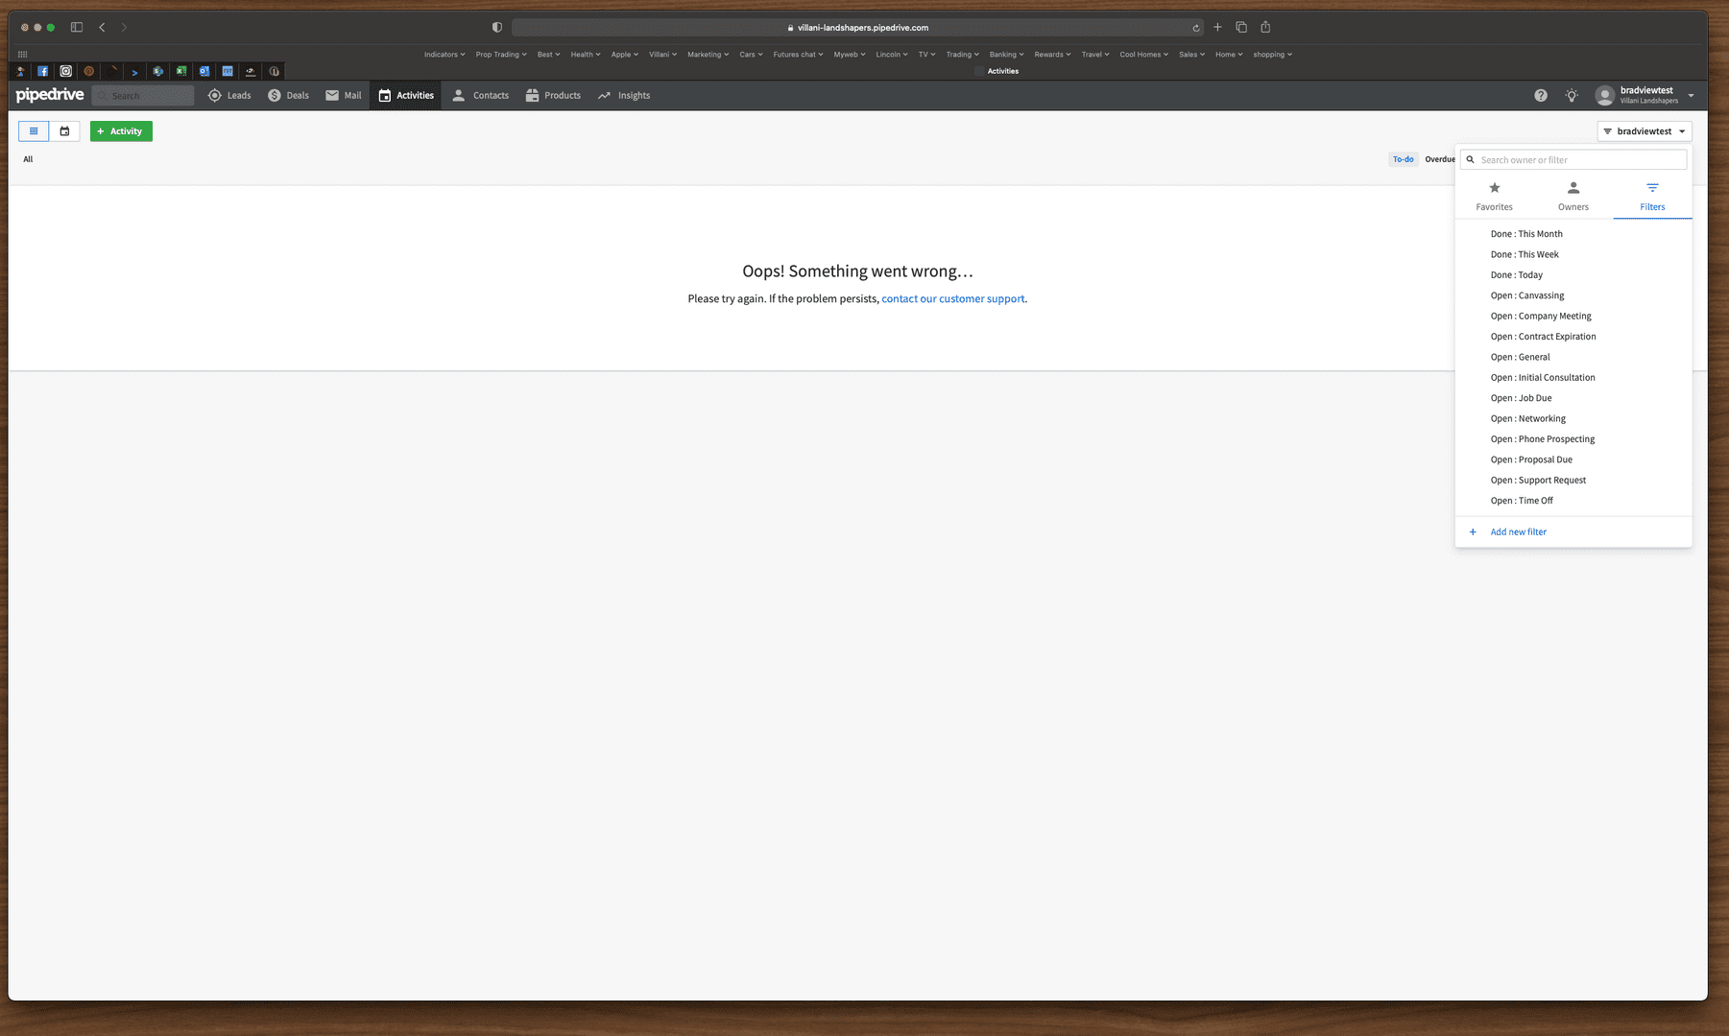1729x1036 pixels.
Task: Select the Overdue activity filter
Action: tap(1439, 159)
